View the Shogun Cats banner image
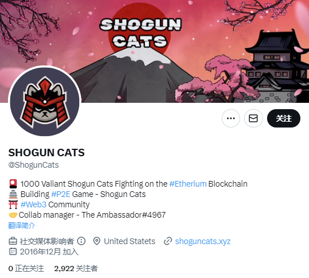309x278 pixels. coord(154,51)
